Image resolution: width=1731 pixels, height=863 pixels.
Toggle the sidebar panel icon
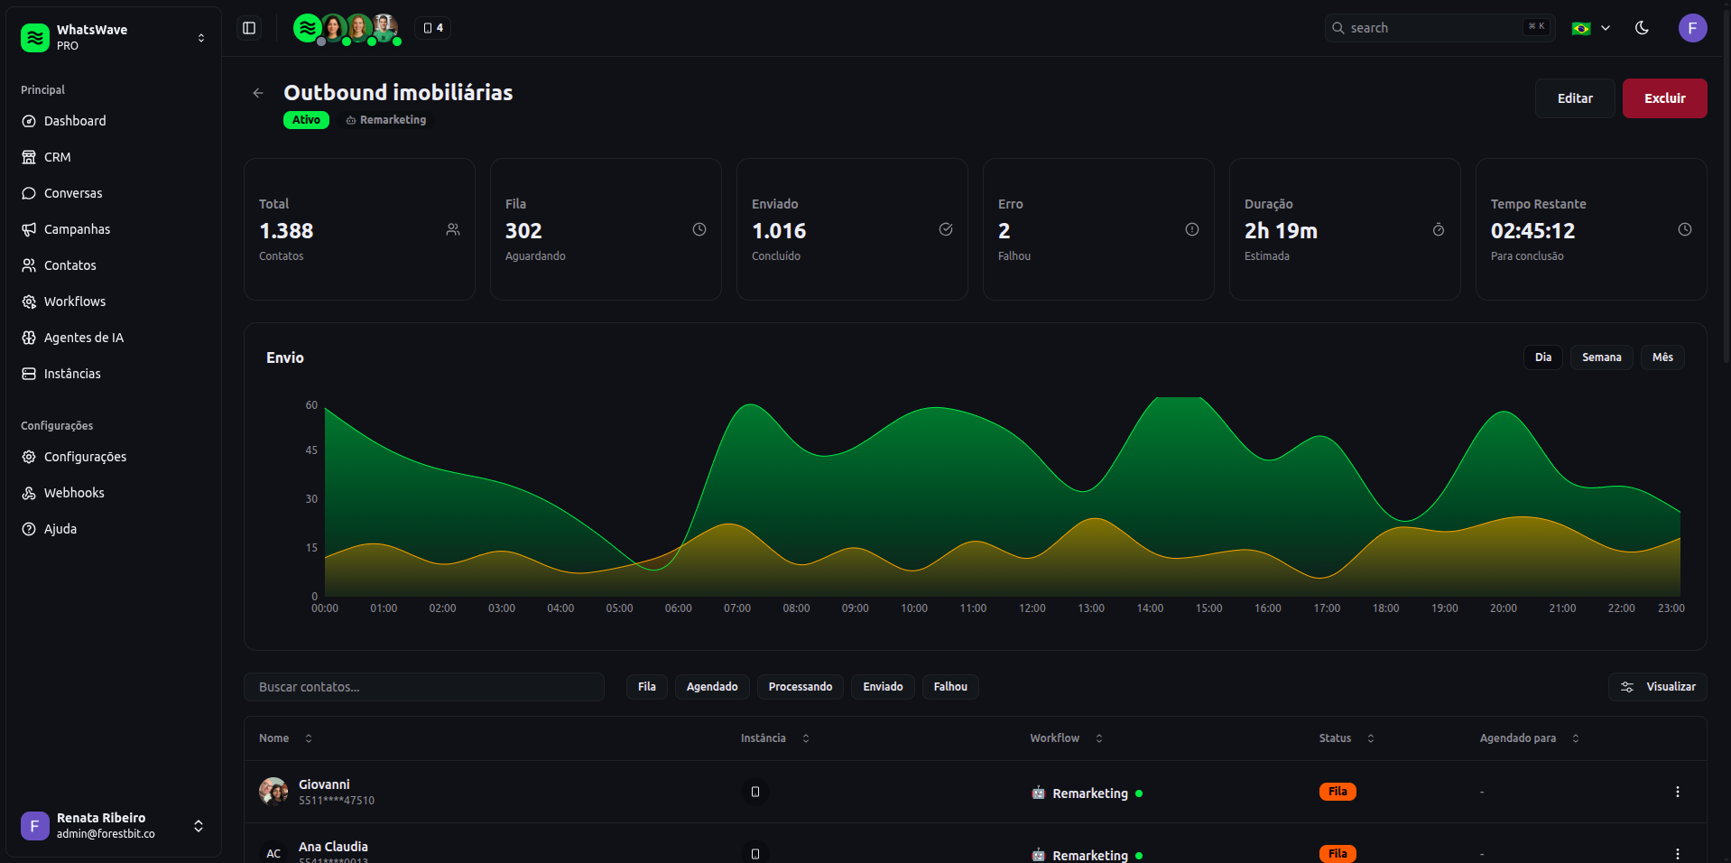249,28
